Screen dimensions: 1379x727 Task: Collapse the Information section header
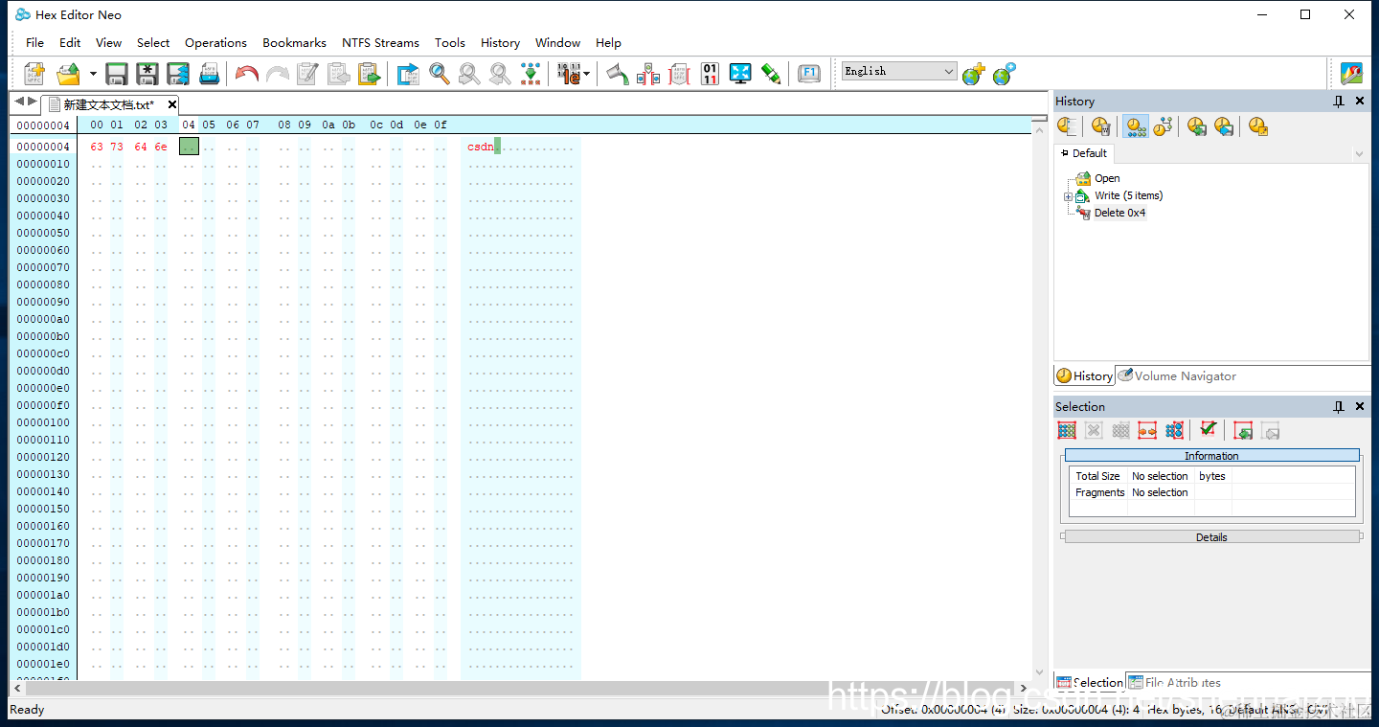click(x=1211, y=455)
